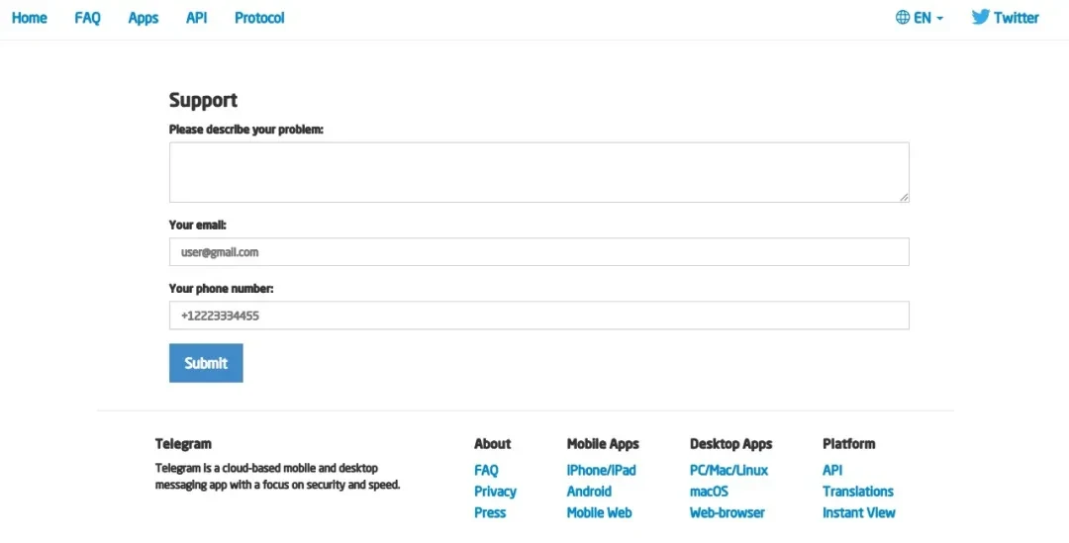Open the Twitter link text
This screenshot has height=543, width=1069.
tap(1016, 18)
